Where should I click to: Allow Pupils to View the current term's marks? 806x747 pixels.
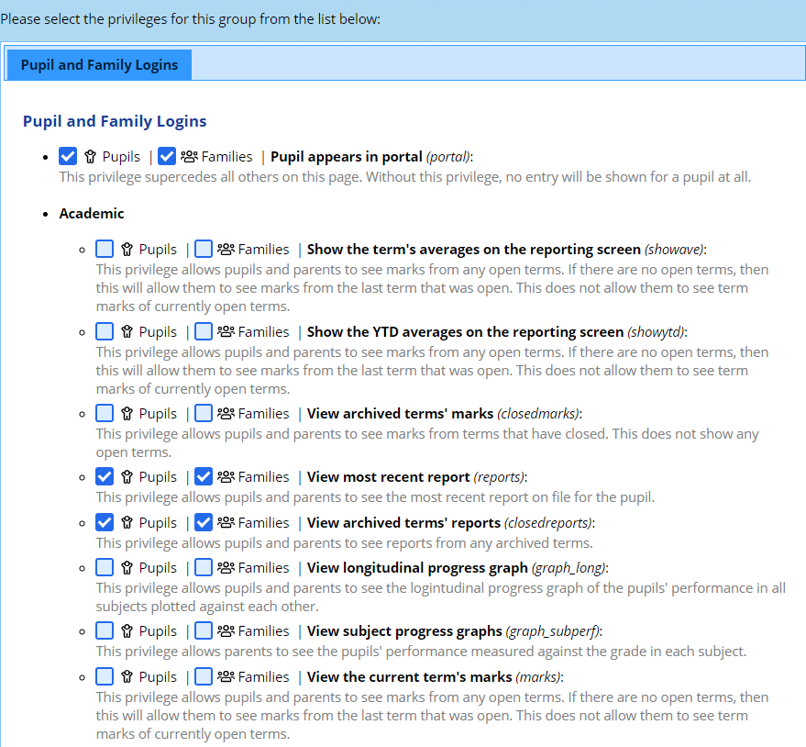coord(105,676)
